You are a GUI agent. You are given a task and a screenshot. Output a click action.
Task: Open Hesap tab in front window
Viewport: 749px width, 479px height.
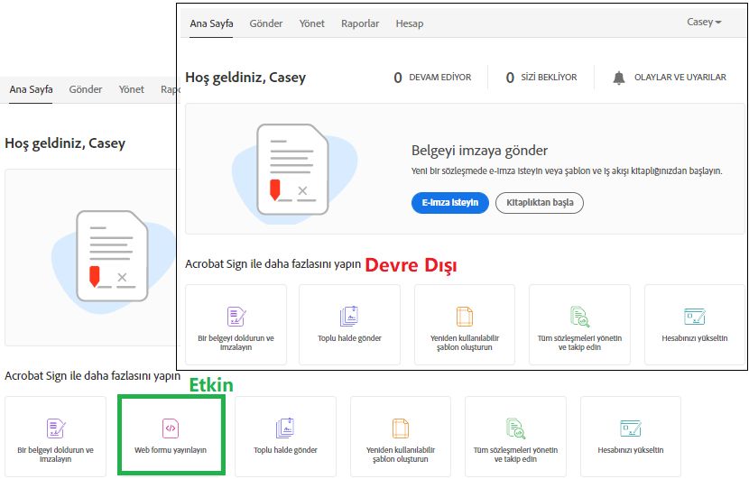point(410,23)
